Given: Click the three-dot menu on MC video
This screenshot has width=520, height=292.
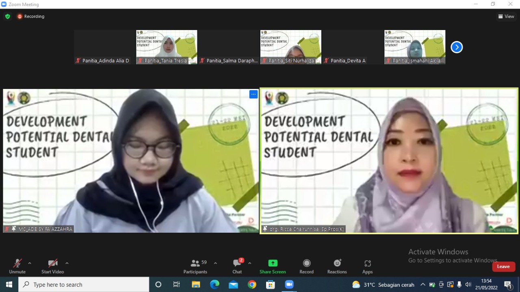Looking at the screenshot, I should click(x=253, y=95).
